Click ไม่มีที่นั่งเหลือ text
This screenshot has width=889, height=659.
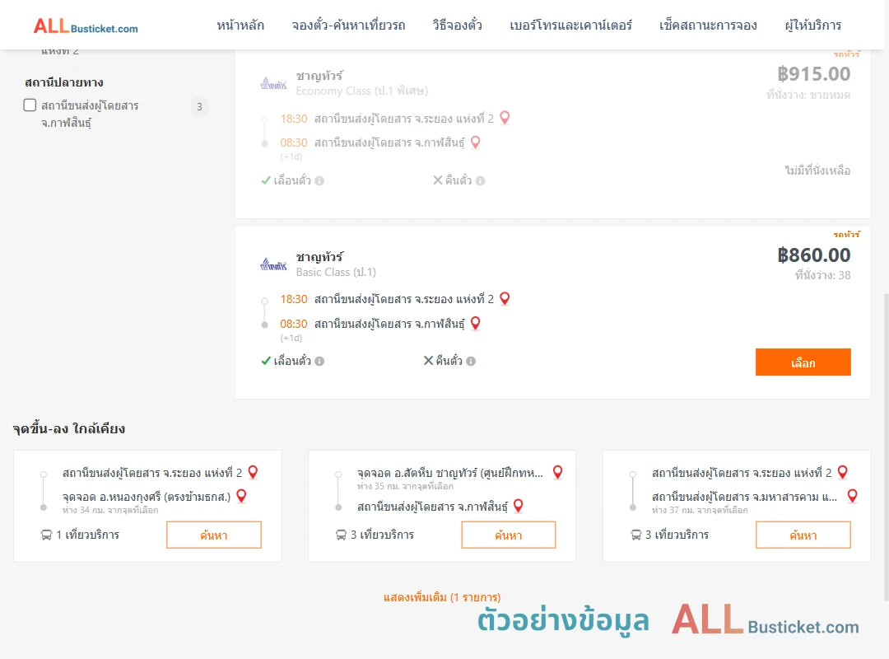pyautogui.click(x=817, y=171)
